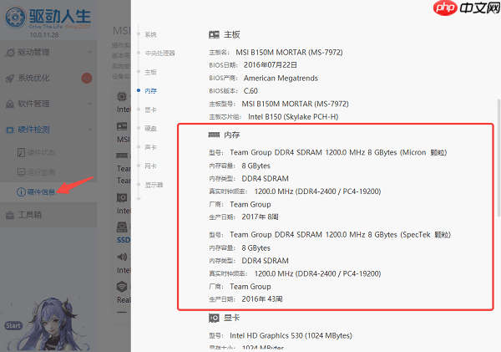Click the speaker icon in background list
Viewport: 501px width, 352px height.
click(122, 257)
